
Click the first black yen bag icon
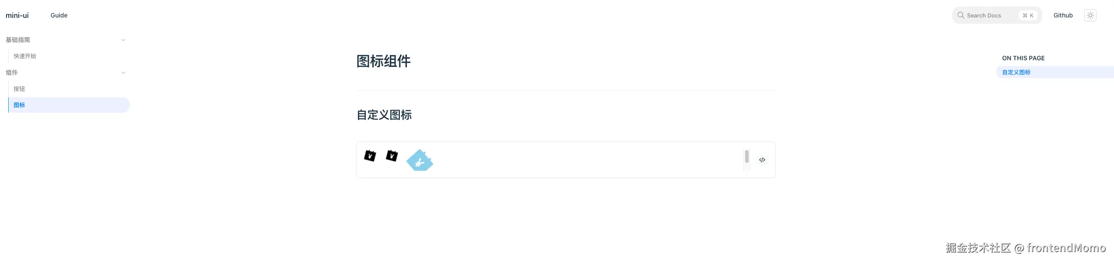click(x=370, y=156)
